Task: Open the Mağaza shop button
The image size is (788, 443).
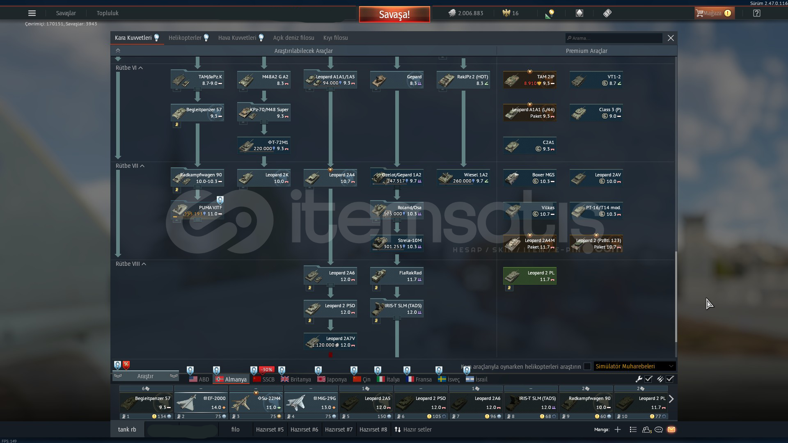Action: 714,13
